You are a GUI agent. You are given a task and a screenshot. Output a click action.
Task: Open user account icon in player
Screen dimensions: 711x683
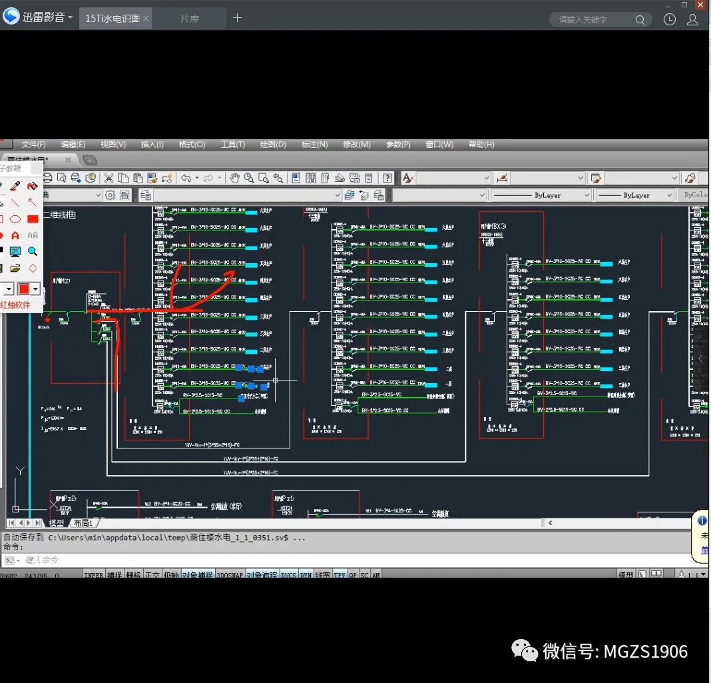click(x=692, y=19)
